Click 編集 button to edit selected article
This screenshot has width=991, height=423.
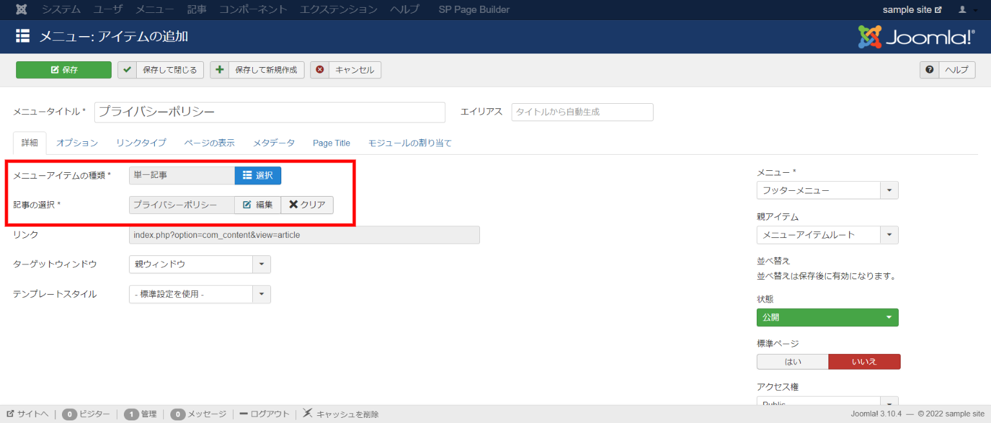coord(257,204)
